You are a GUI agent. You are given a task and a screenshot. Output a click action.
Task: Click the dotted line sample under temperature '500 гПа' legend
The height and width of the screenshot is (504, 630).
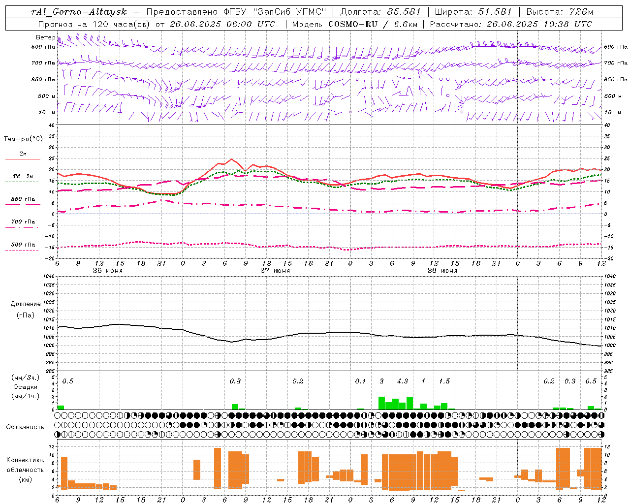pyautogui.click(x=22, y=250)
